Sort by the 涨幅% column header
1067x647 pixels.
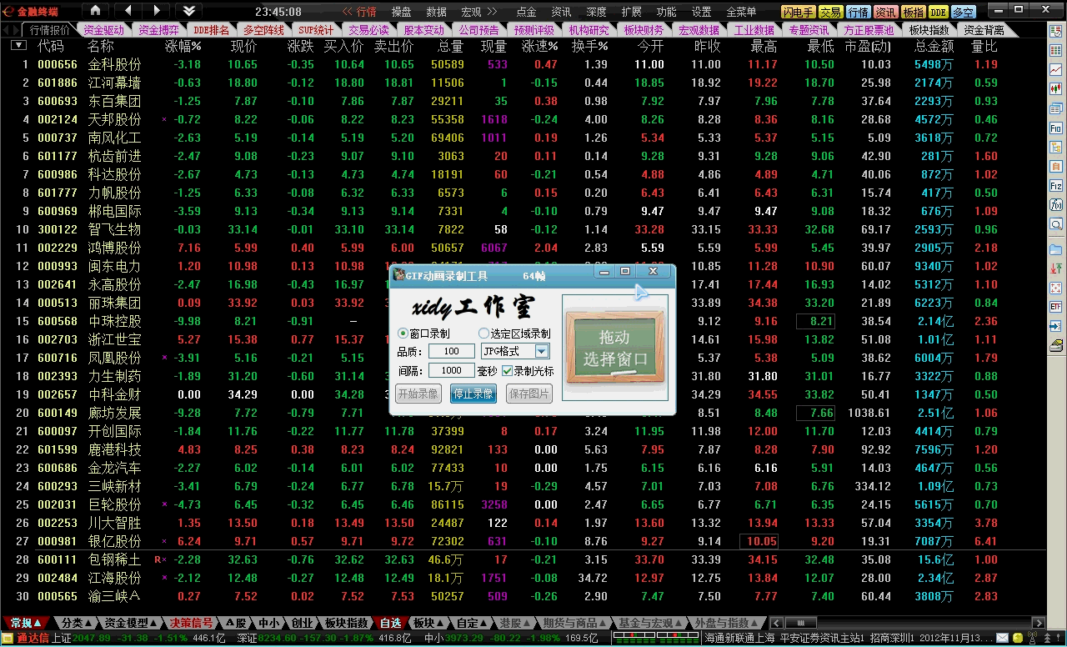pos(183,46)
